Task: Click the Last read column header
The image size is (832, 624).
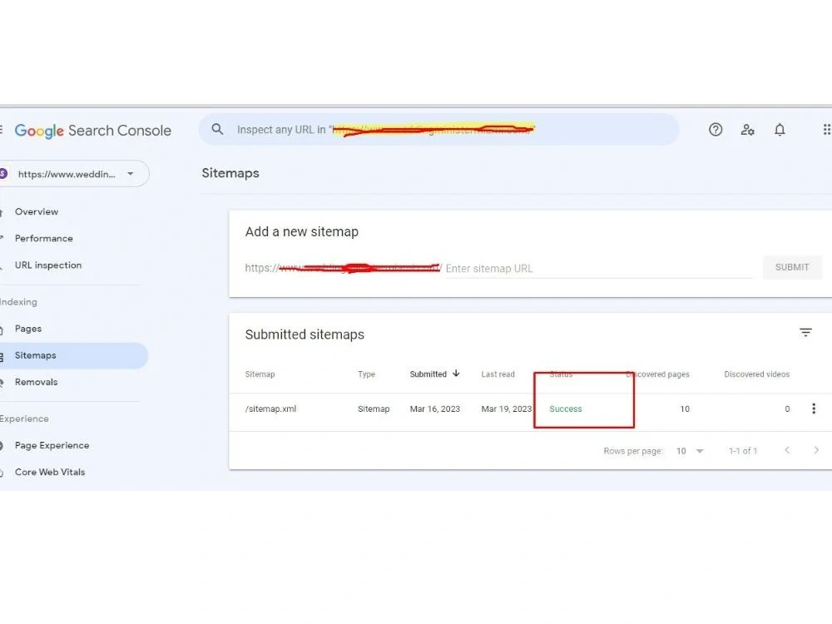Action: point(498,374)
